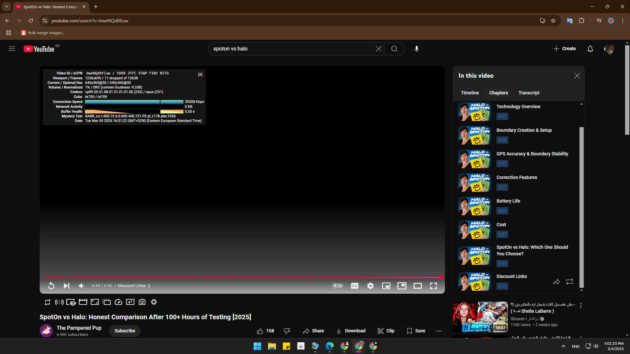Select GPS Accuracy & Boundary Stability chapter
630x354 pixels.
coord(516,159)
